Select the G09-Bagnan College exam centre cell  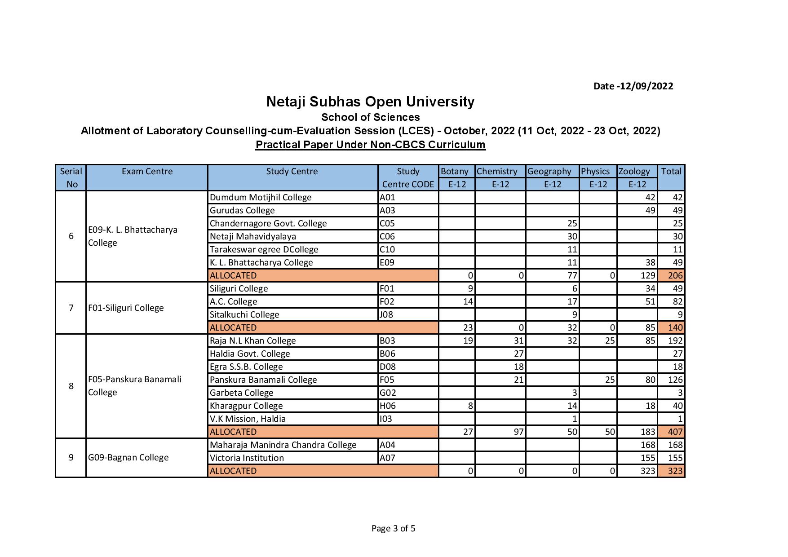[x=128, y=457]
